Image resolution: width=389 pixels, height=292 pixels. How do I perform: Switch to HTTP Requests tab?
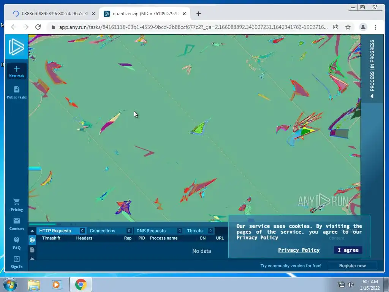click(x=62, y=231)
